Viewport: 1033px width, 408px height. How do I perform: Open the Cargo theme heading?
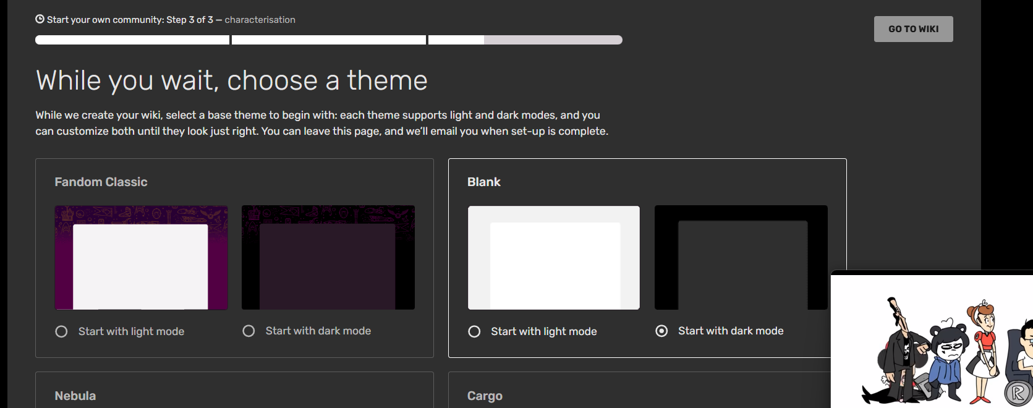[485, 396]
